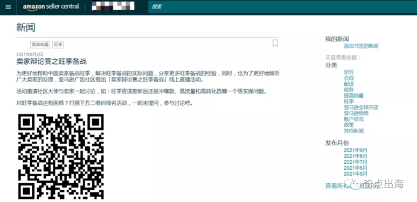Open the 其他新闻 category
The height and width of the screenshot is (202, 417).
(x=354, y=131)
